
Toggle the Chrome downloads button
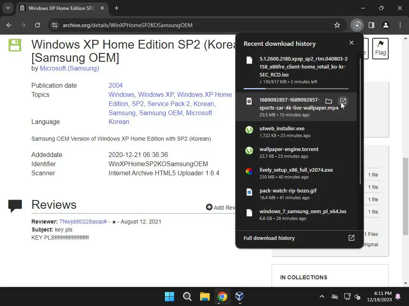coord(357,25)
